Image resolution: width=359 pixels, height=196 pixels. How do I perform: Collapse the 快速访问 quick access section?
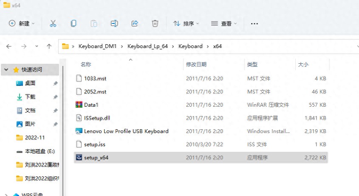pyautogui.click(x=6, y=69)
